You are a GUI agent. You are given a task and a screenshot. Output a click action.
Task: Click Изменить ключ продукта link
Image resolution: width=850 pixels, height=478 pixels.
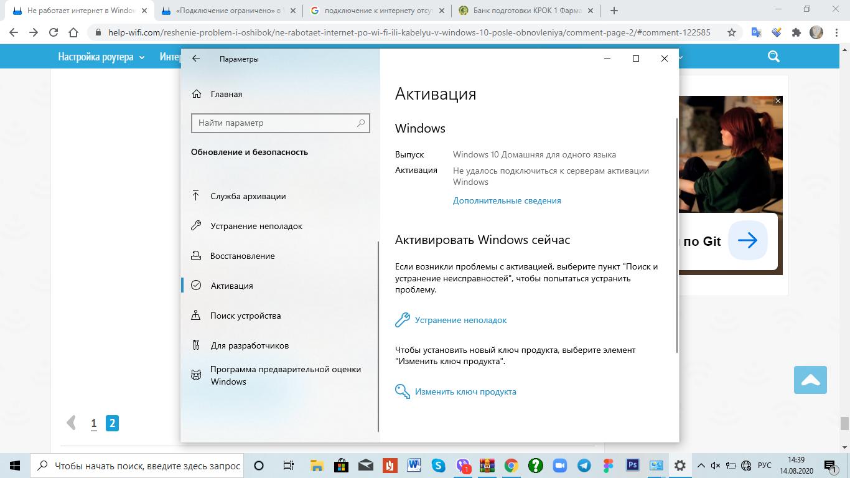tap(455, 391)
